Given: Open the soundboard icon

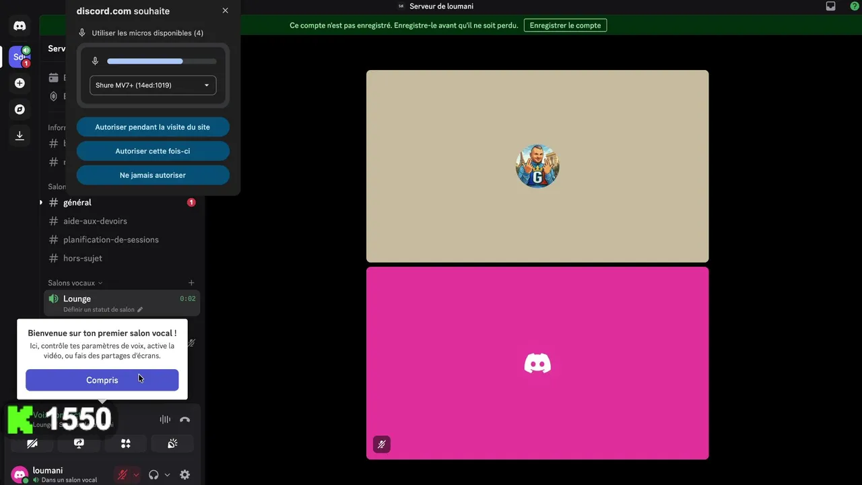Looking at the screenshot, I should (x=172, y=443).
